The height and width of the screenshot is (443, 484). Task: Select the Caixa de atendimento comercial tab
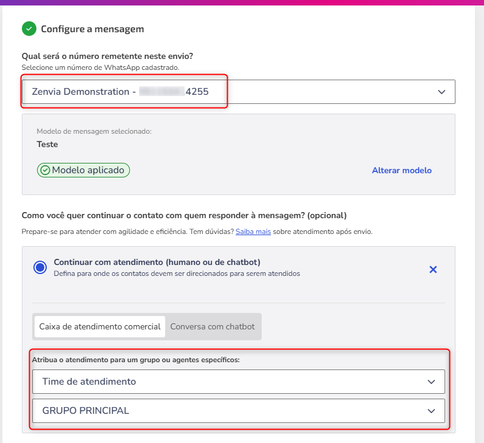[x=100, y=326]
